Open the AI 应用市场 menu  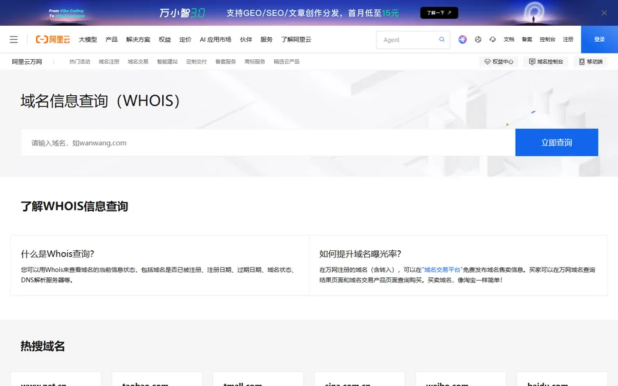pos(215,39)
